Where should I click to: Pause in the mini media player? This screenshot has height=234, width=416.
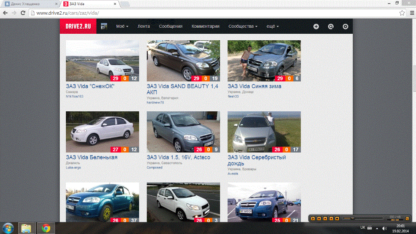pyautogui.click(x=319, y=218)
